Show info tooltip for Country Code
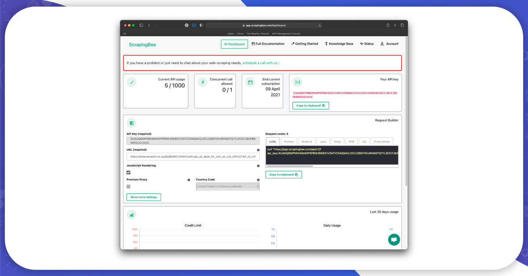Screen dimensions: 528x276 pyautogui.click(x=258, y=180)
